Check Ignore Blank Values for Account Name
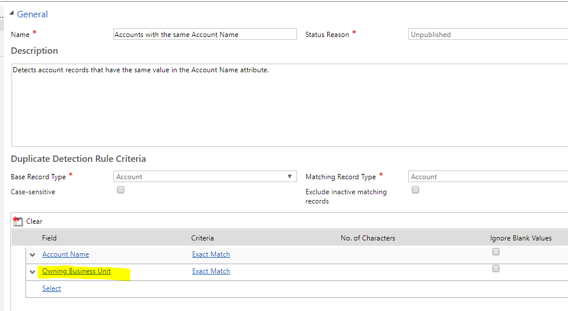This screenshot has height=311, width=568. click(496, 251)
